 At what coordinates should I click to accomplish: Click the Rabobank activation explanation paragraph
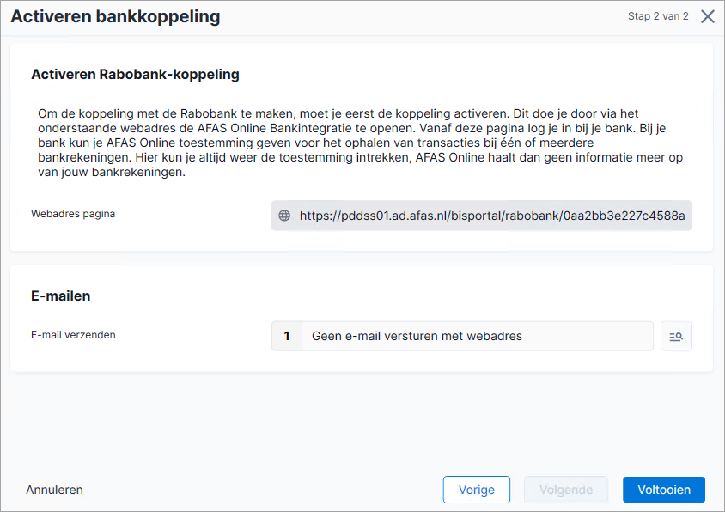point(361,143)
